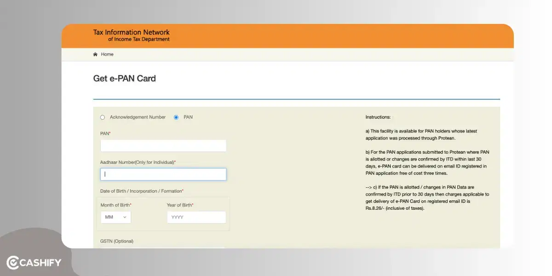Click the Year of Birth YYYY field
552x276 pixels.
tap(196, 217)
